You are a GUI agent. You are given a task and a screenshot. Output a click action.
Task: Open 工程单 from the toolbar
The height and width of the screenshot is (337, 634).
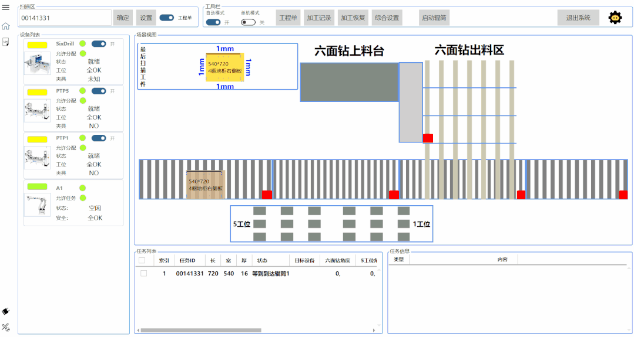pos(289,18)
